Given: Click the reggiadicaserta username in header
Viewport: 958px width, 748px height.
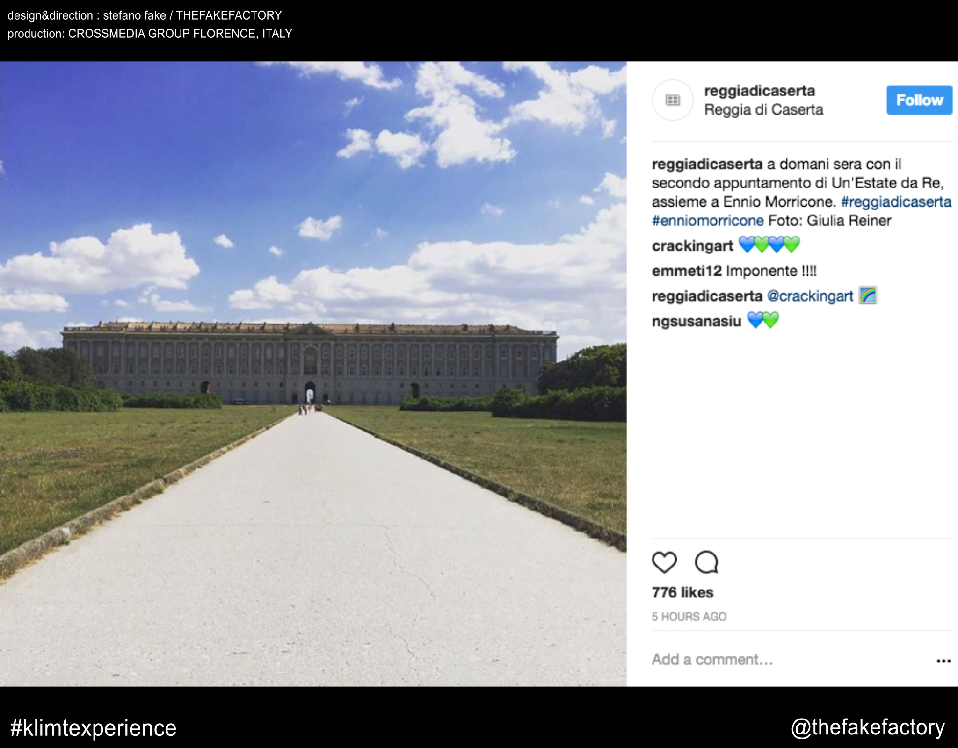Looking at the screenshot, I should coord(760,91).
